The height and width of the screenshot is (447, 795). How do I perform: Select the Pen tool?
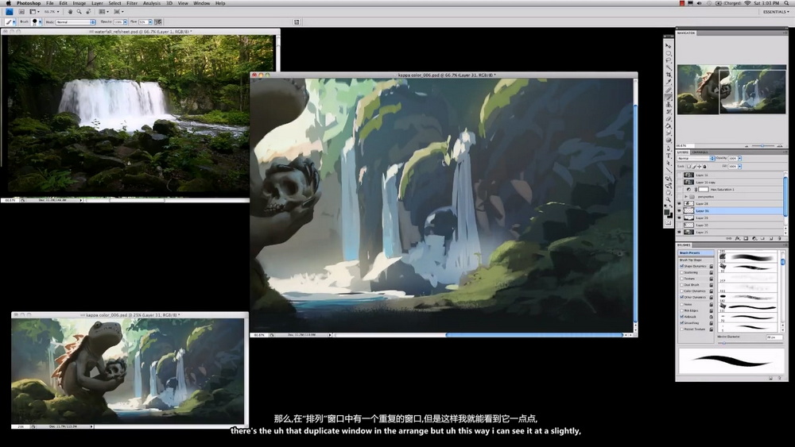point(669,148)
